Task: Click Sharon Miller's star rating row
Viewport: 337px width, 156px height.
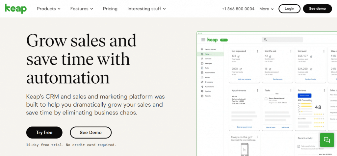Action: click(319, 118)
